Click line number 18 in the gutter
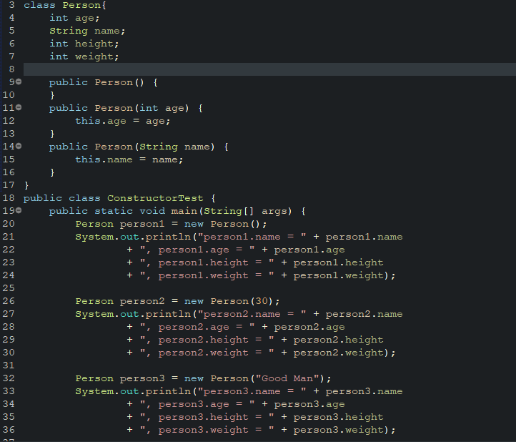 pyautogui.click(x=9, y=198)
